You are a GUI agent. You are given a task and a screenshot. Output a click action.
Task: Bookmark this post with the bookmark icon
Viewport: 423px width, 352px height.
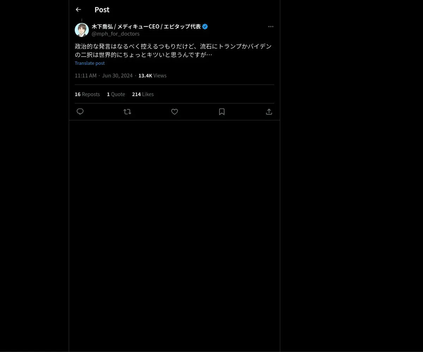tap(222, 112)
